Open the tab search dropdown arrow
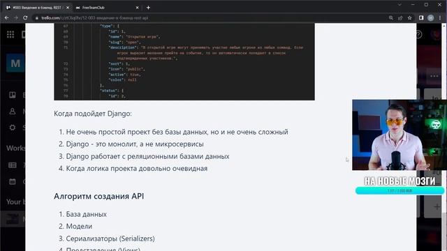Viewport: 447px width, 251px height. [x=400, y=5]
